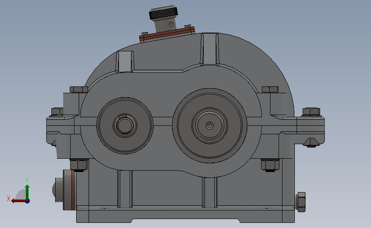Select the oil drain plug at base right

pyautogui.click(x=301, y=202)
